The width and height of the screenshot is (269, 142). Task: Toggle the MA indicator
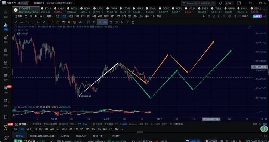coord(85,124)
